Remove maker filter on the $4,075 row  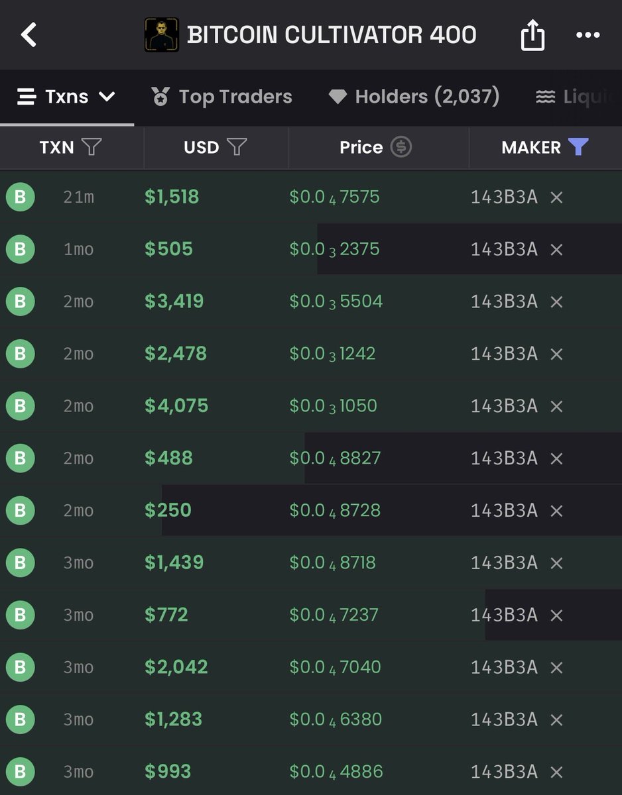[556, 407]
